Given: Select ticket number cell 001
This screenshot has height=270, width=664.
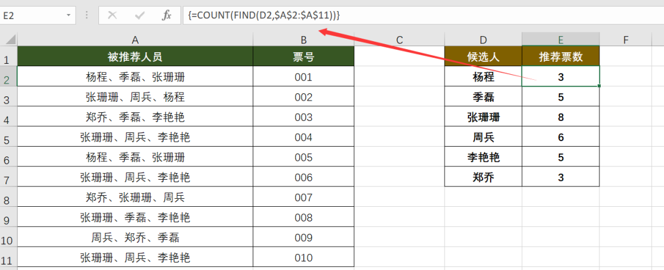Looking at the screenshot, I should click(x=304, y=77).
